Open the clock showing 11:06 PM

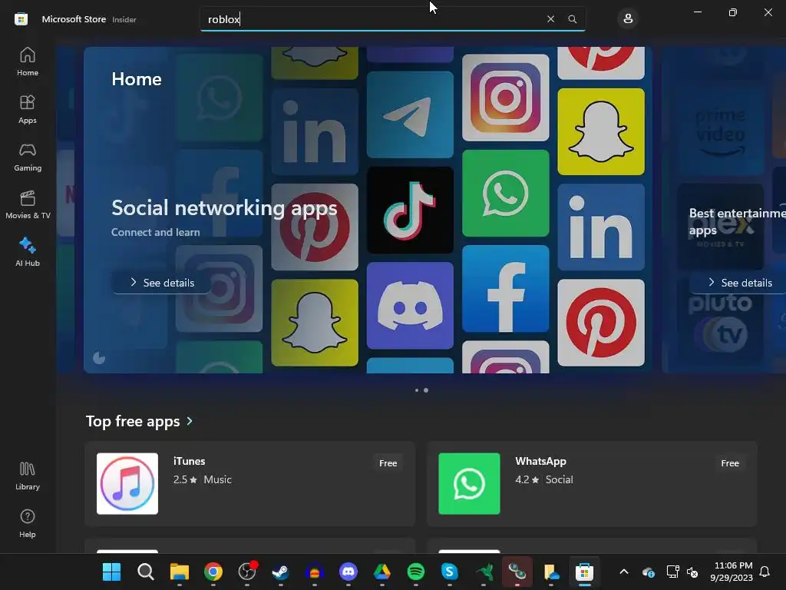pyautogui.click(x=732, y=572)
